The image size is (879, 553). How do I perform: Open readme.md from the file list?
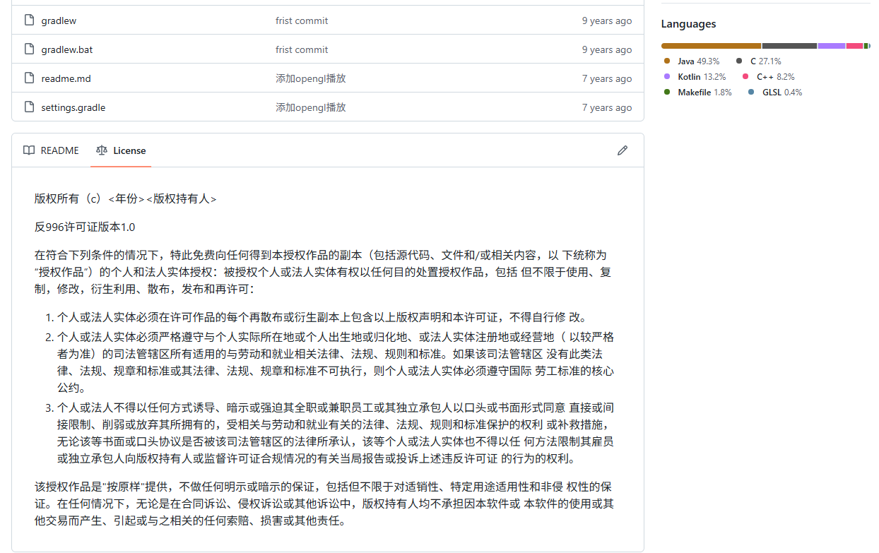point(66,78)
